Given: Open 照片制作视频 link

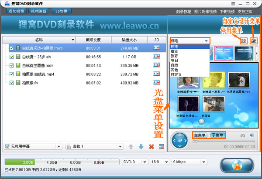Looking at the screenshot, I should tap(205, 12).
